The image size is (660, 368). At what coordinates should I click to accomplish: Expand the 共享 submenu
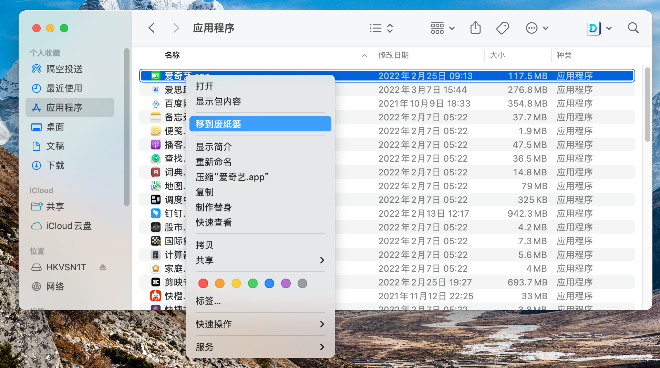coord(260,260)
